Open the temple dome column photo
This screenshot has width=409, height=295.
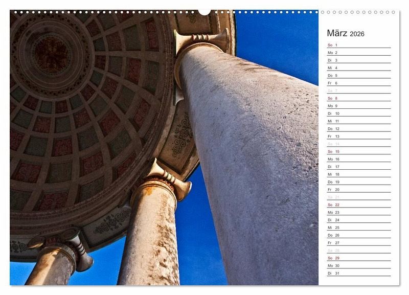pyautogui.click(x=164, y=147)
